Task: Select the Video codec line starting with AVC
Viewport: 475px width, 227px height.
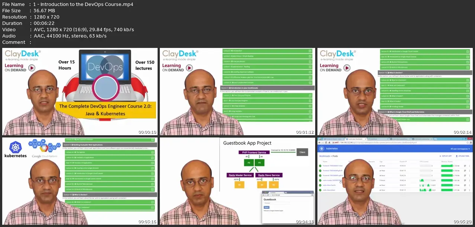Action: (x=84, y=30)
